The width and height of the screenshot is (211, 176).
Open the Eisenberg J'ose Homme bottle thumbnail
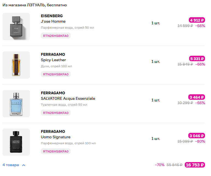(16, 27)
